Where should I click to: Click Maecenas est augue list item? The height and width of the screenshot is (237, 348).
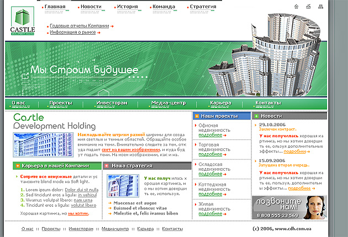(135, 203)
